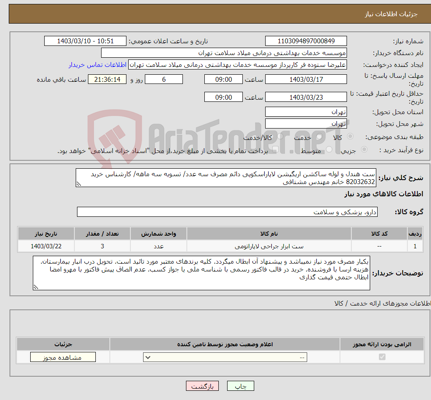This screenshot has height=400, width=431.
Task: Toggle the treasury documents payment checkbox
Action: point(275,150)
